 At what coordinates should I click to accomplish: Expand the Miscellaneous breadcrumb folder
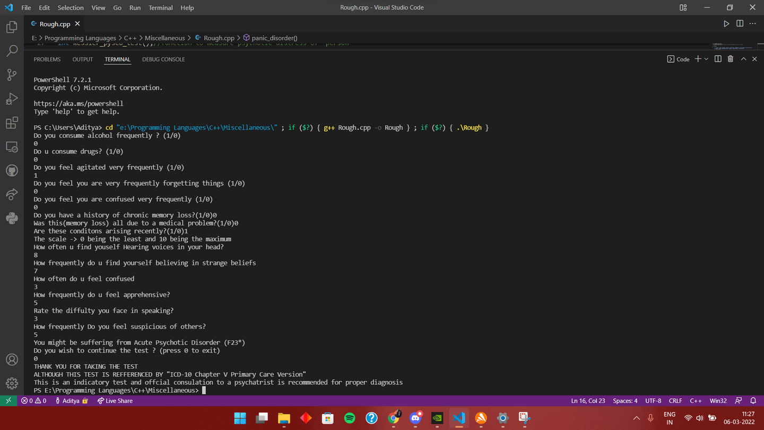click(x=165, y=38)
